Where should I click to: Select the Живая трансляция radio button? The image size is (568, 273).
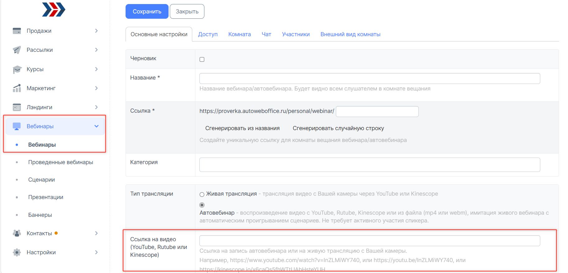tap(202, 194)
